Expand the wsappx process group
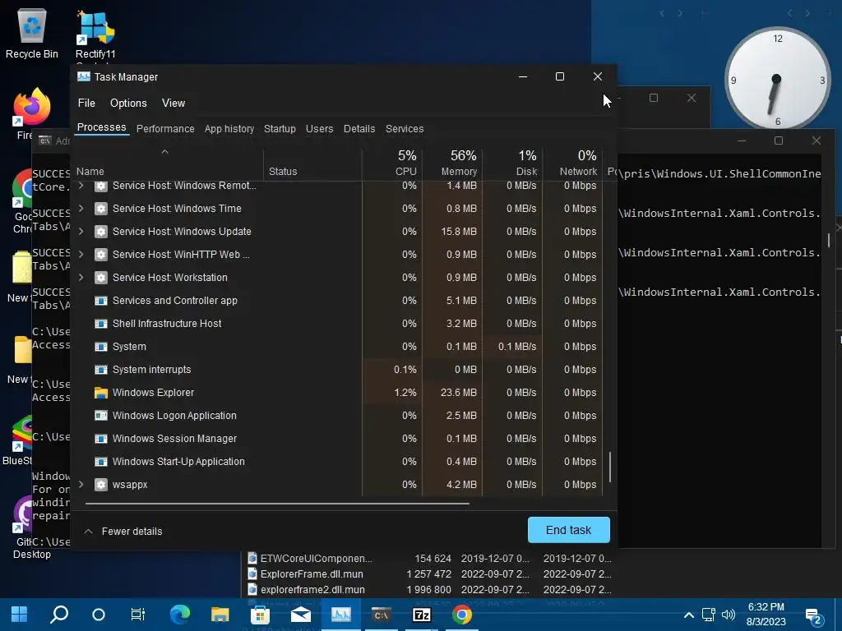 [x=81, y=485]
